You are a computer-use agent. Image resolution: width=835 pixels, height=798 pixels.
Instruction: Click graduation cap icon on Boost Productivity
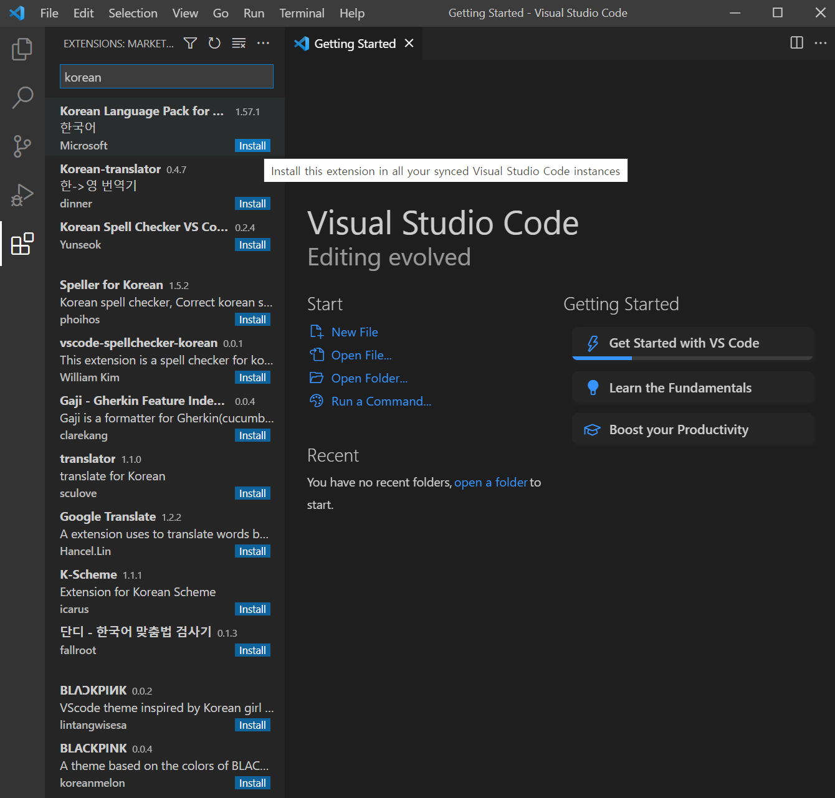592,430
